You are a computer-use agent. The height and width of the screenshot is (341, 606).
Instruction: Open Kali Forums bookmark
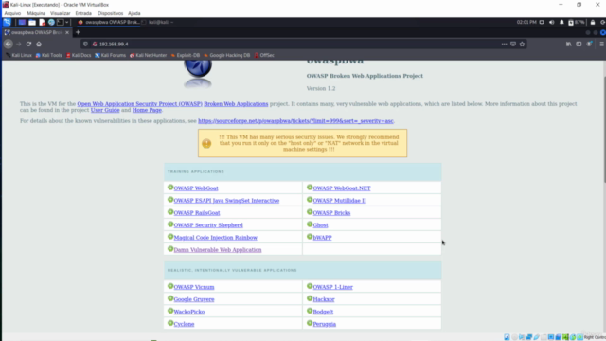point(110,55)
